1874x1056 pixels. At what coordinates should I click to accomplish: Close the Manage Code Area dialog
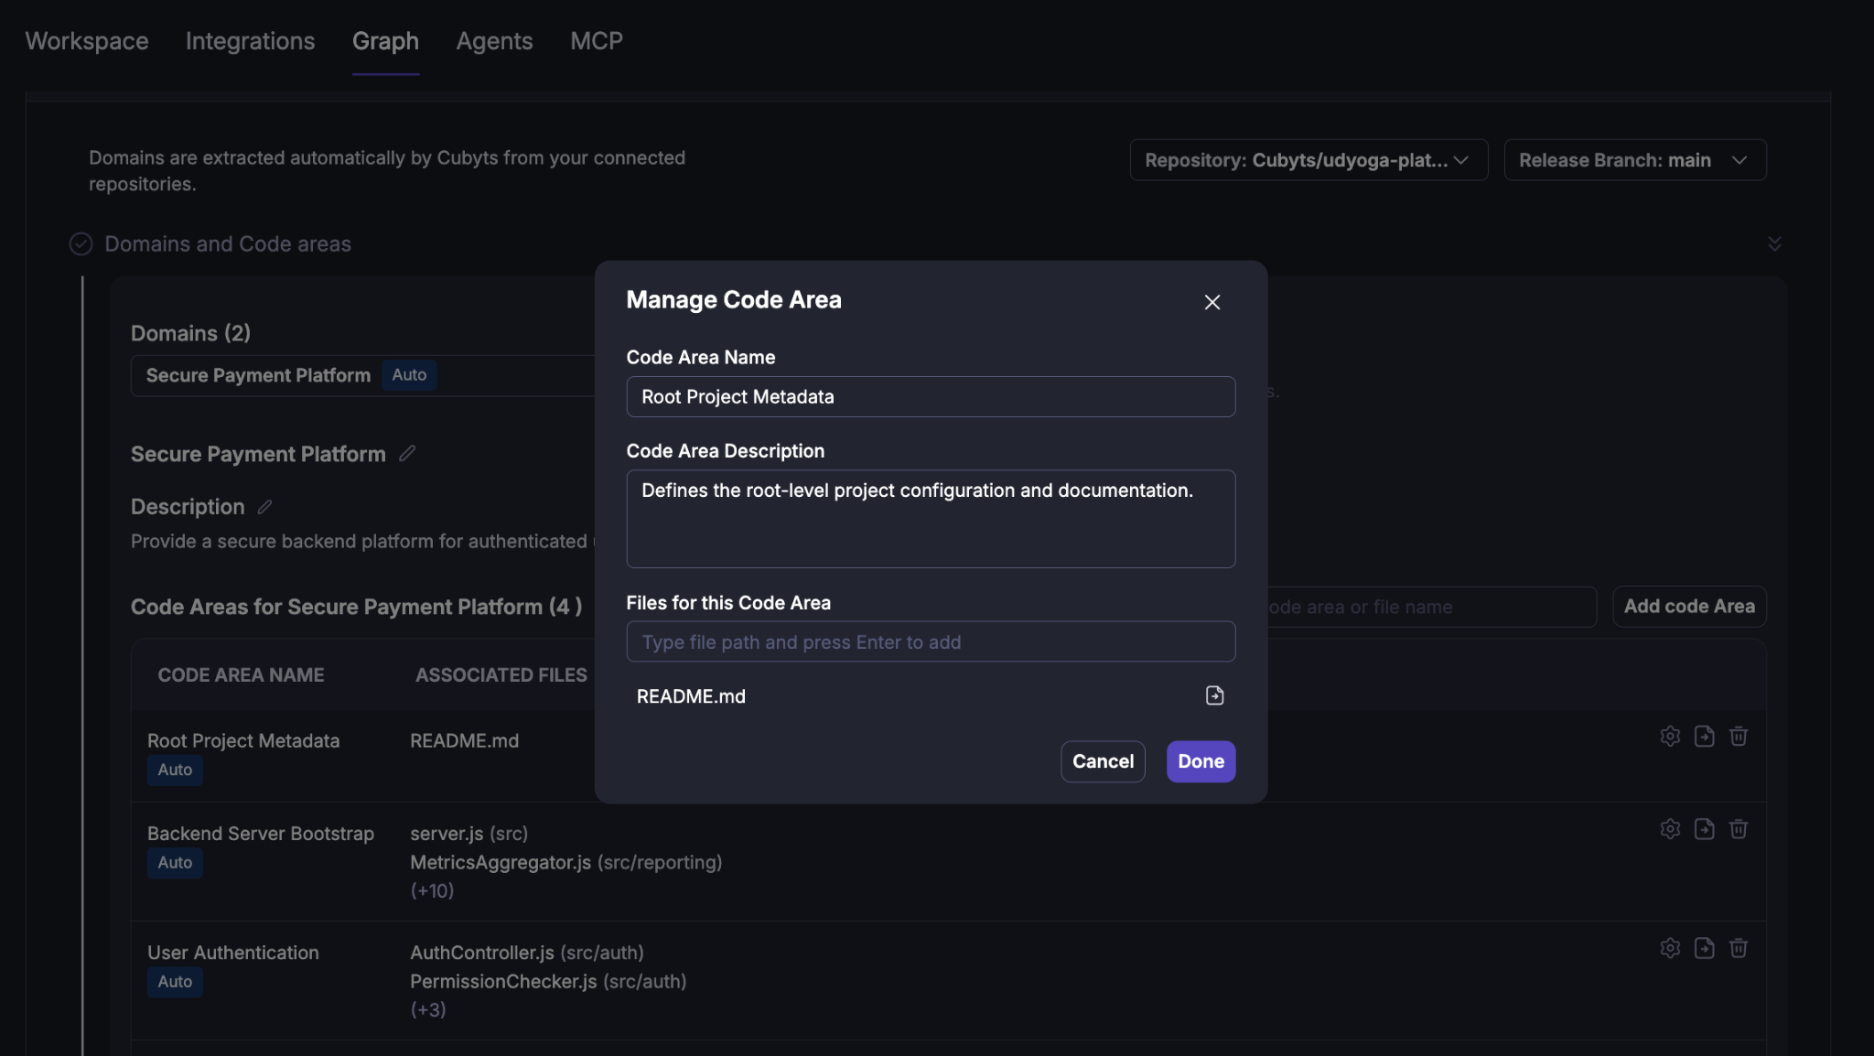click(1212, 302)
